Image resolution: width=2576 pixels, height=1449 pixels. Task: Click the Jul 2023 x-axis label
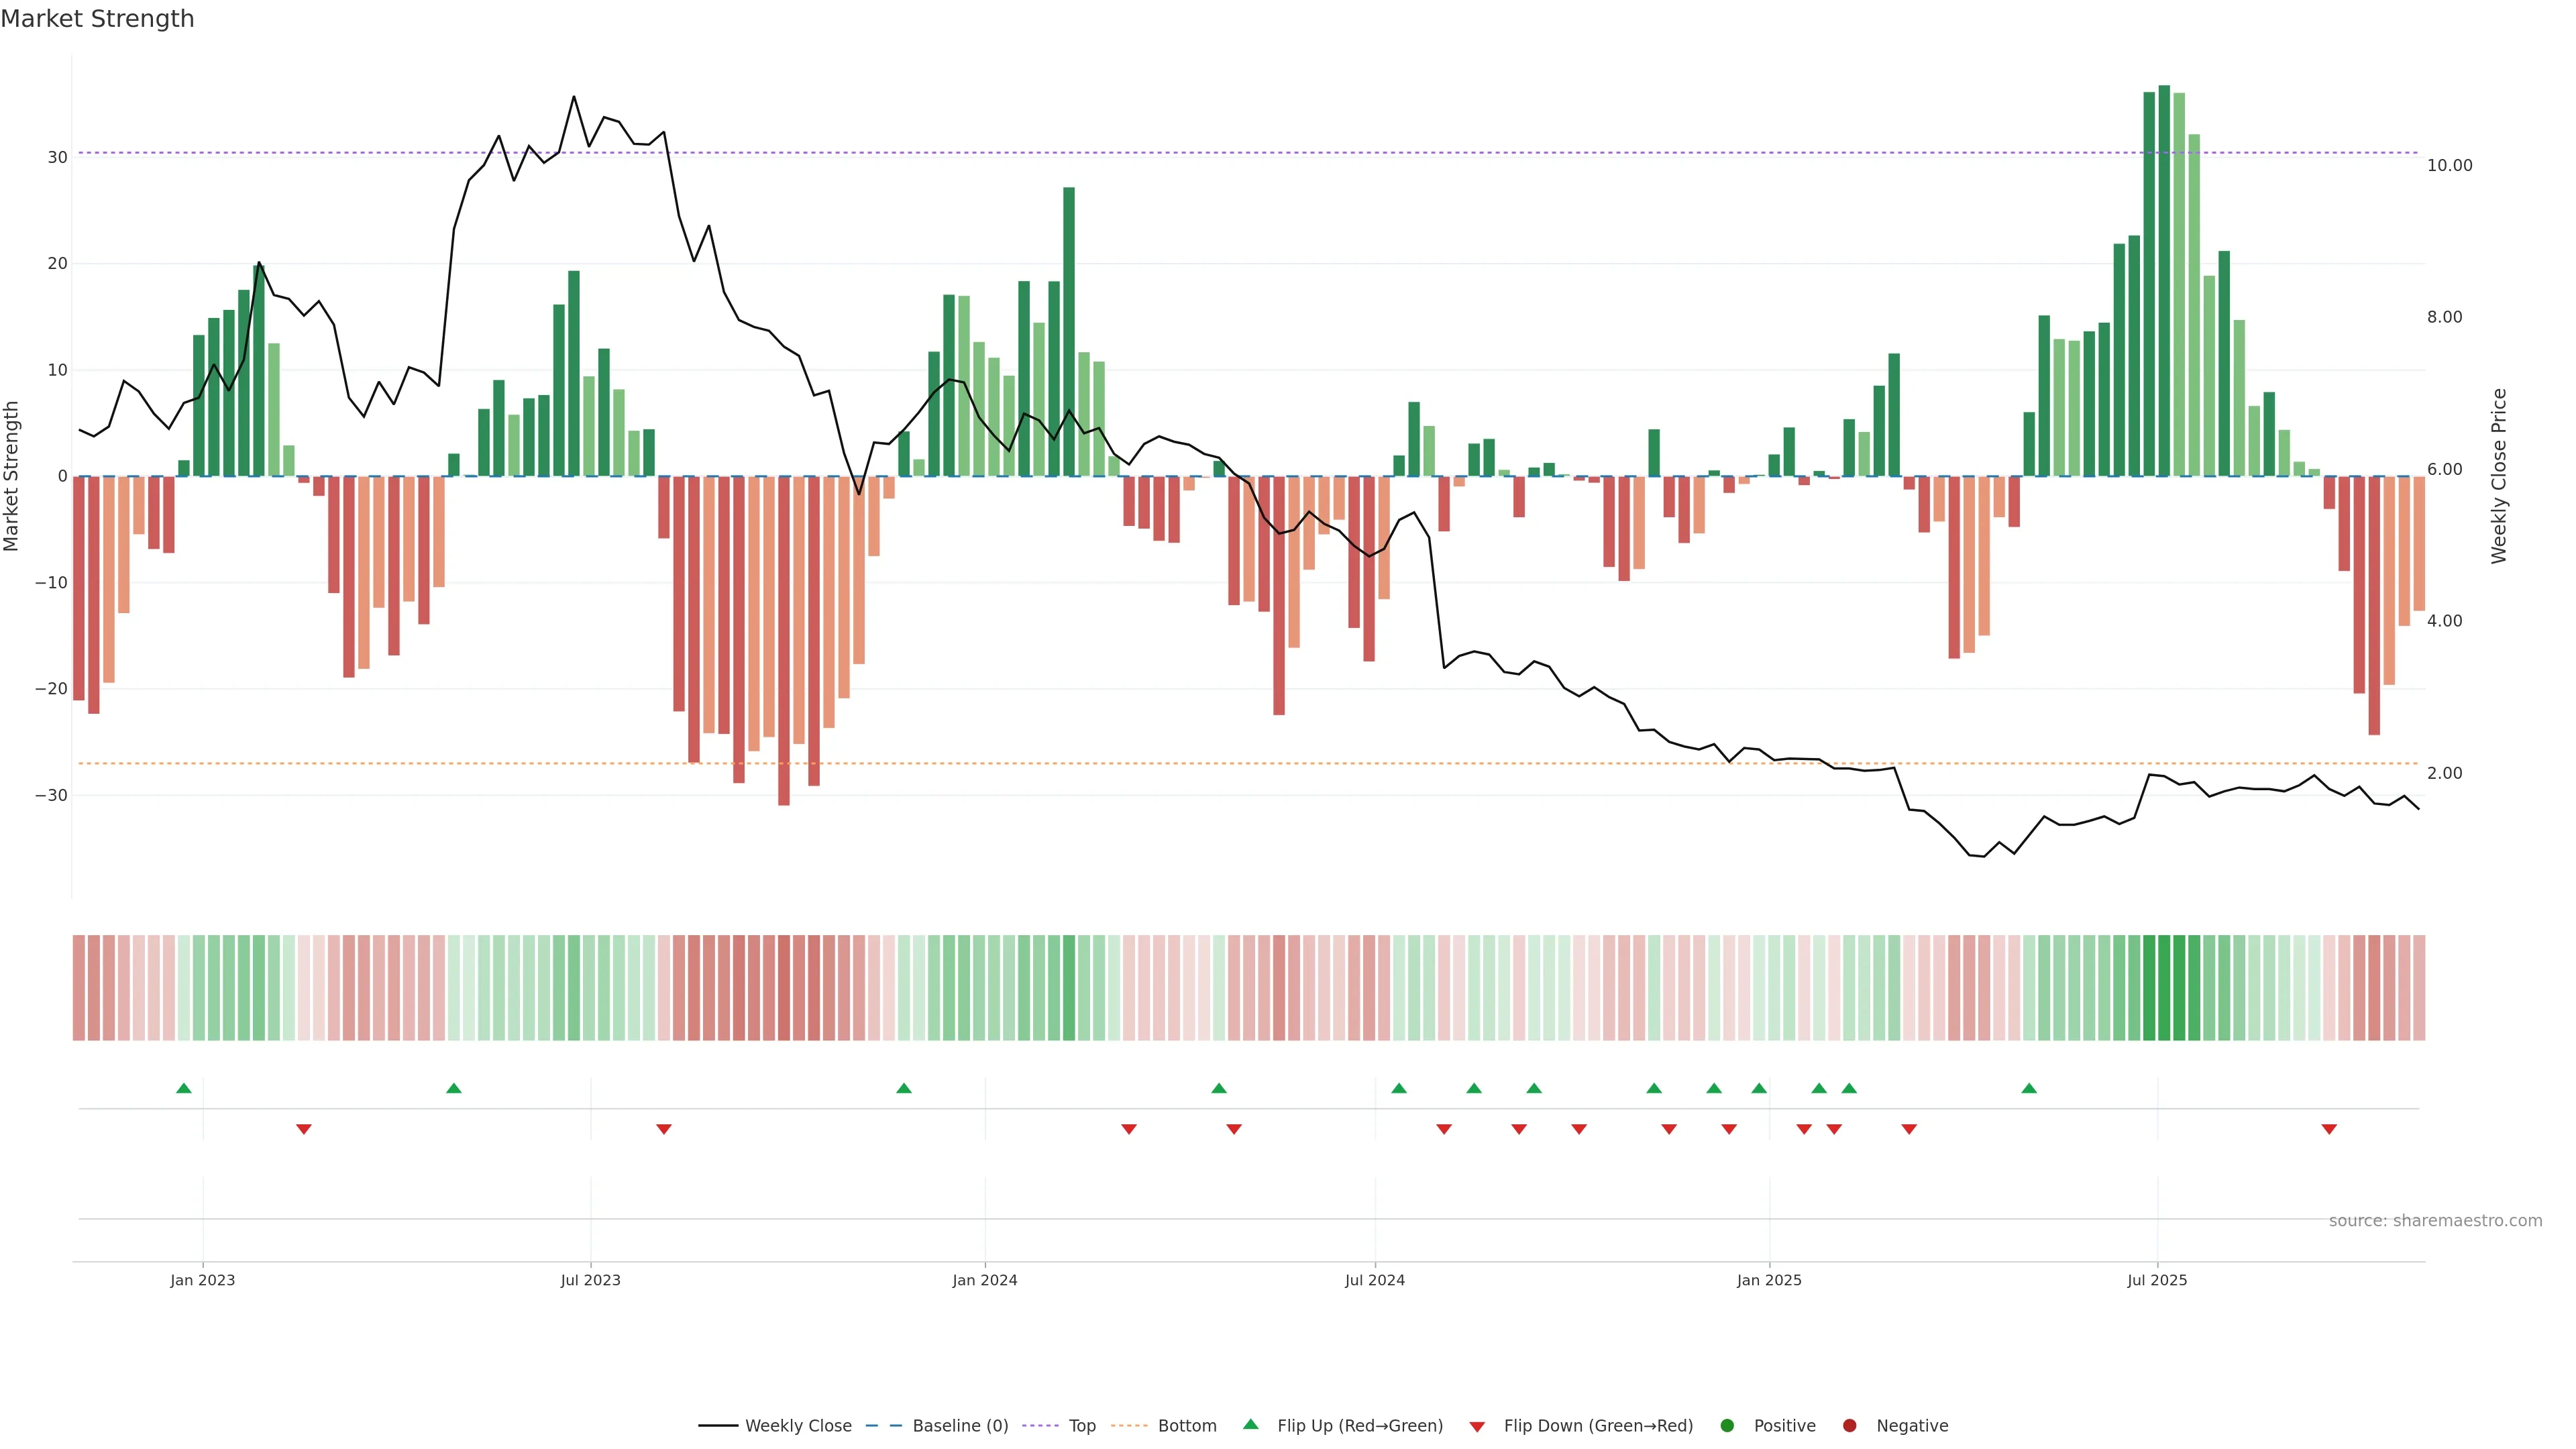[x=590, y=1280]
